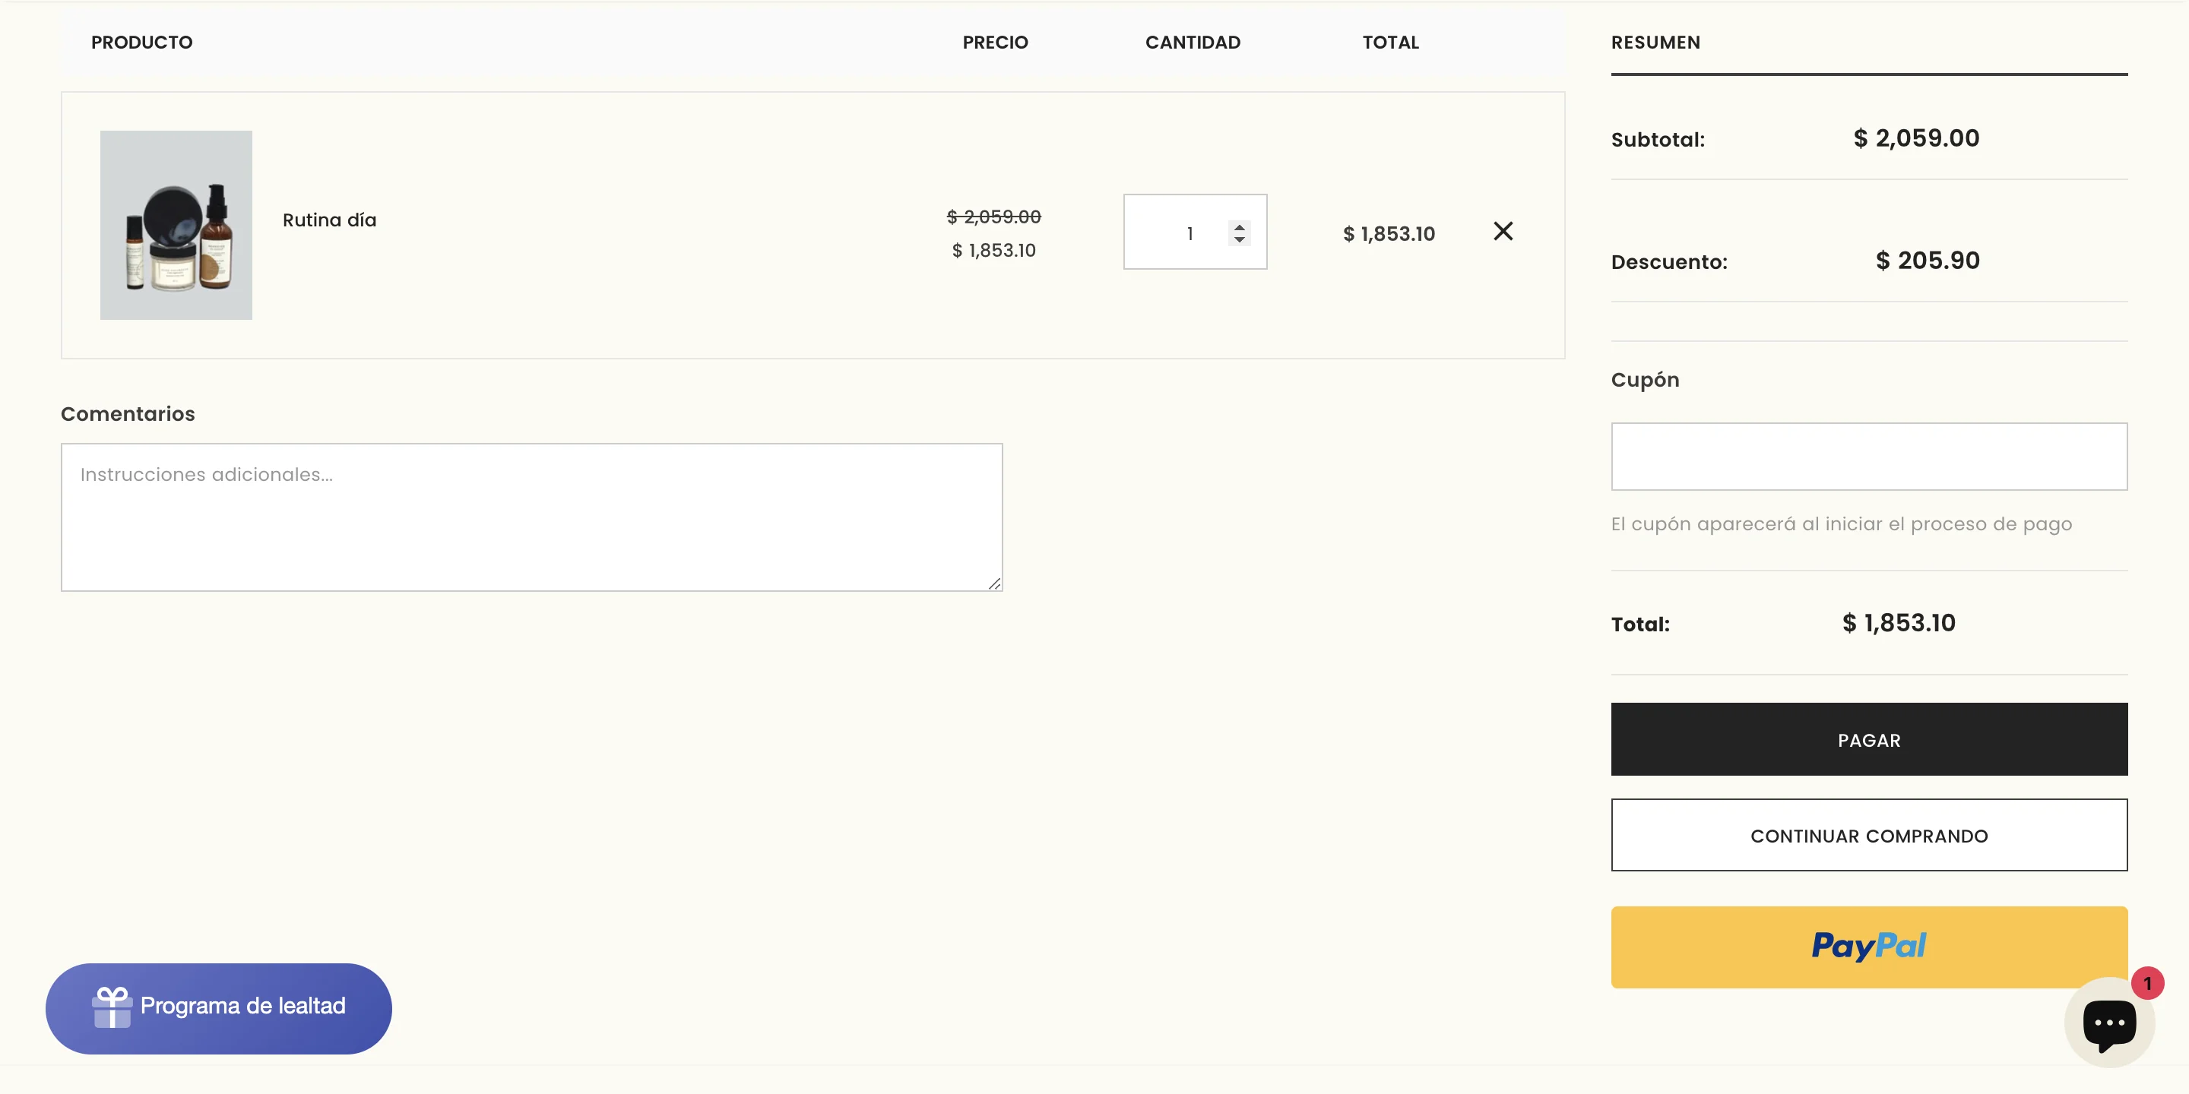Click the discounted price $ 1,853.10 in row

click(x=993, y=251)
